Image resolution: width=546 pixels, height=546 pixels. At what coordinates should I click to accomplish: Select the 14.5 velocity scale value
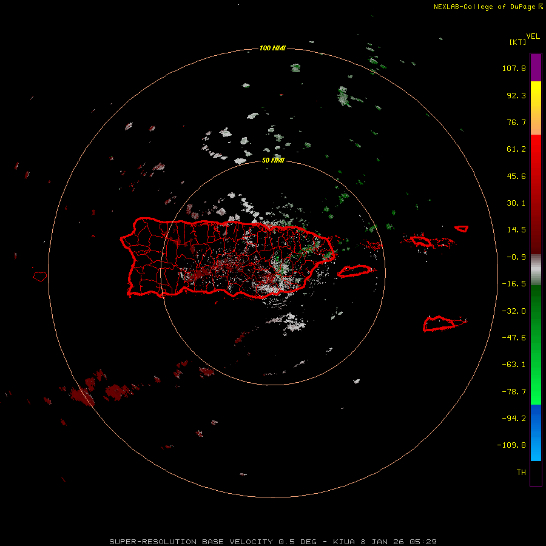click(x=516, y=230)
